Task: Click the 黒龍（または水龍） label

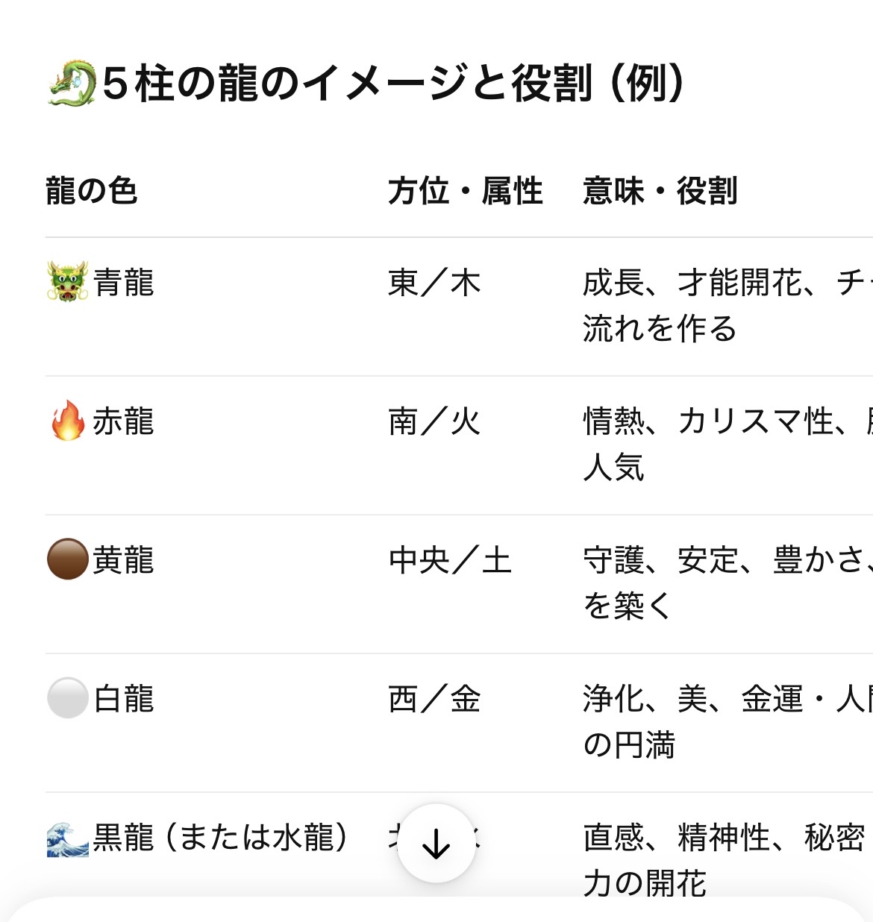Action: 221,837
